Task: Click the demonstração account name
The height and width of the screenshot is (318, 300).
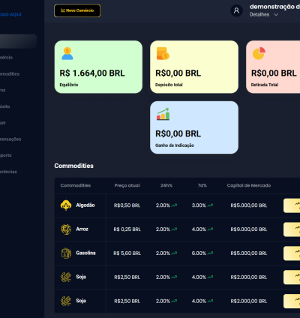Action: 274,7
